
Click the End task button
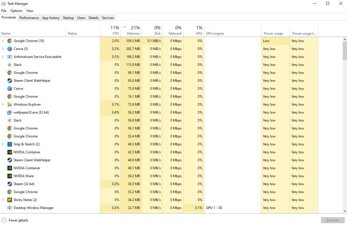click(x=333, y=220)
